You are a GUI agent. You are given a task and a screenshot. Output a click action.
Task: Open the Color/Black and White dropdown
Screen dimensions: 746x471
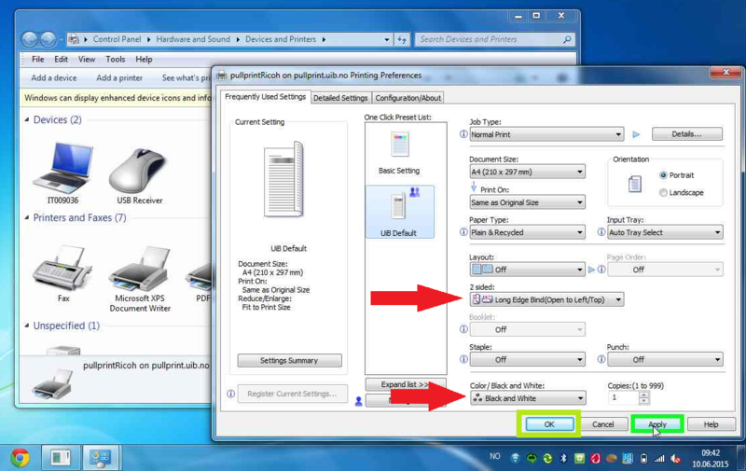click(527, 398)
